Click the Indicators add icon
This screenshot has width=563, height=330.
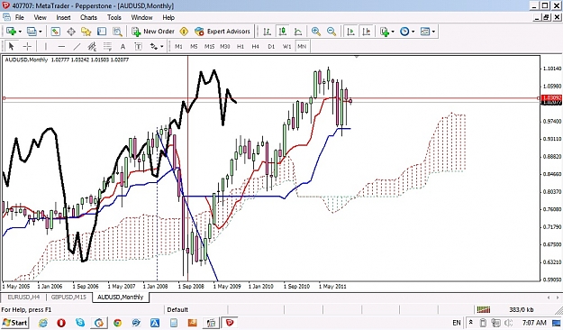pos(385,32)
